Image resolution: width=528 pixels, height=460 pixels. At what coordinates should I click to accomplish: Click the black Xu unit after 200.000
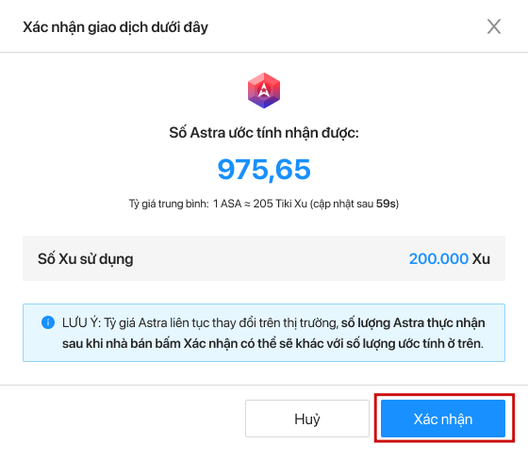pyautogui.click(x=481, y=258)
